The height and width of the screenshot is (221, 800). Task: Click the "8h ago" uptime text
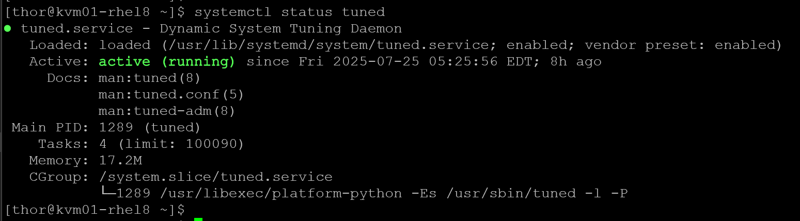[575, 62]
